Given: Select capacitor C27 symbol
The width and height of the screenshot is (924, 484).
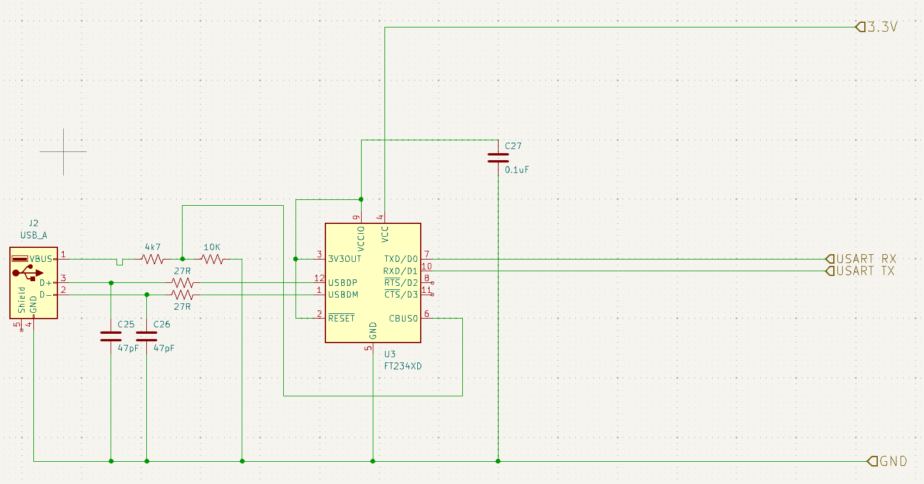Looking at the screenshot, I should (498, 158).
